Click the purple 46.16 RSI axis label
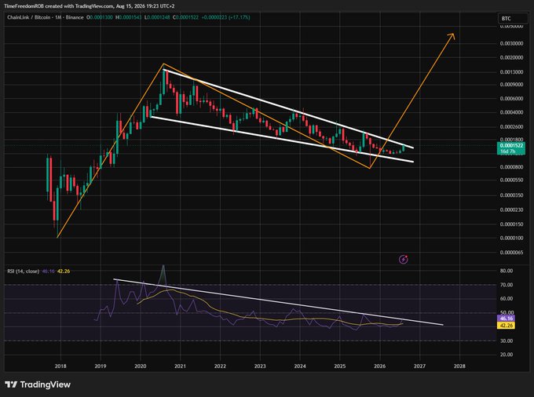Image resolution: width=534 pixels, height=397 pixels. click(506, 319)
